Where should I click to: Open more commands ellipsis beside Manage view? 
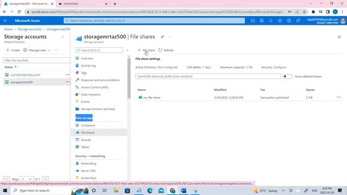[x=56, y=50]
